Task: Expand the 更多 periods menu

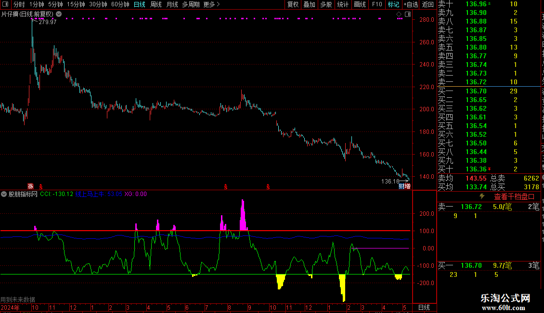Action: pyautogui.click(x=211, y=4)
